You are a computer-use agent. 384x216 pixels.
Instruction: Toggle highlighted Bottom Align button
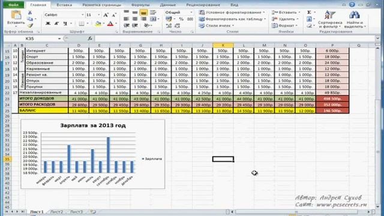point(143,12)
